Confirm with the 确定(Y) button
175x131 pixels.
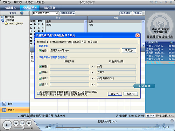click(x=115, y=94)
